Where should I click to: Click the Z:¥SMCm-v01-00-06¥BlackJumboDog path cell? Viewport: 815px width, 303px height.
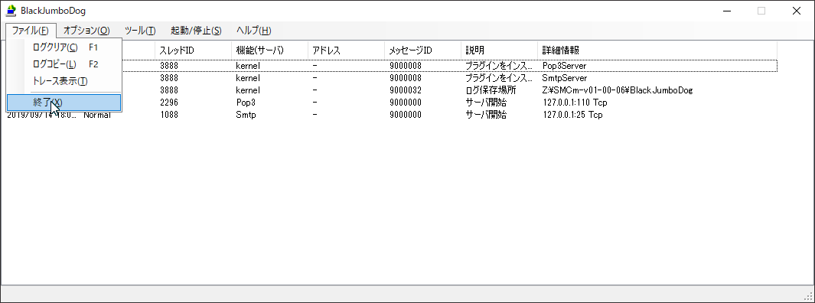(x=618, y=90)
